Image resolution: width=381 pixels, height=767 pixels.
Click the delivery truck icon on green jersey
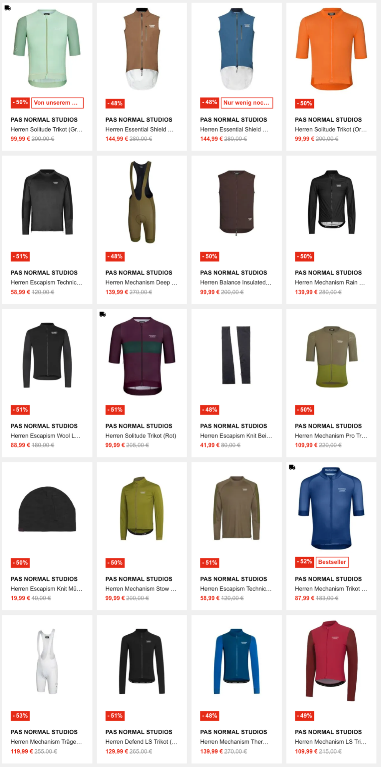coord(7,8)
